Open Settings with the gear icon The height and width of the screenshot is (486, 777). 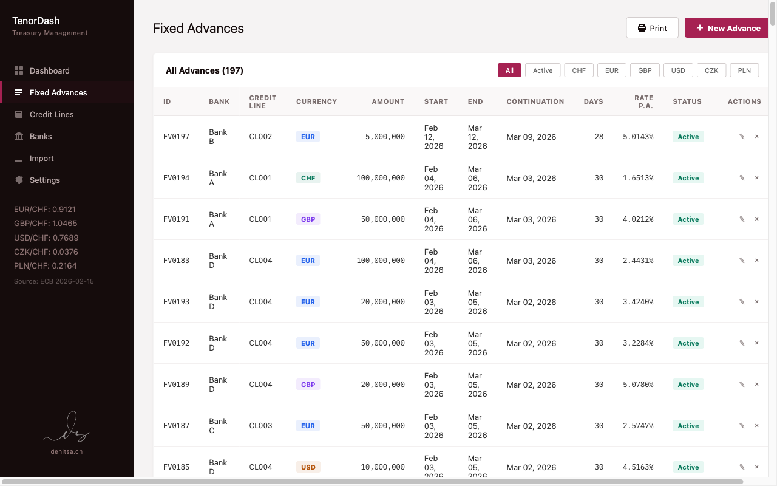(20, 180)
